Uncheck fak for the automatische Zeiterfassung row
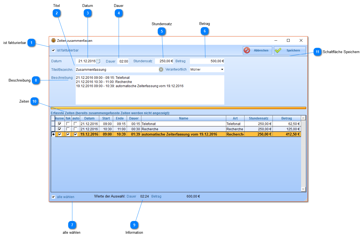 (68, 134)
